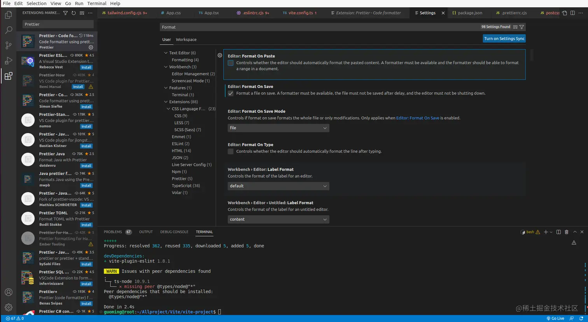Select Prettier (5) in settings tree

pos(182,179)
